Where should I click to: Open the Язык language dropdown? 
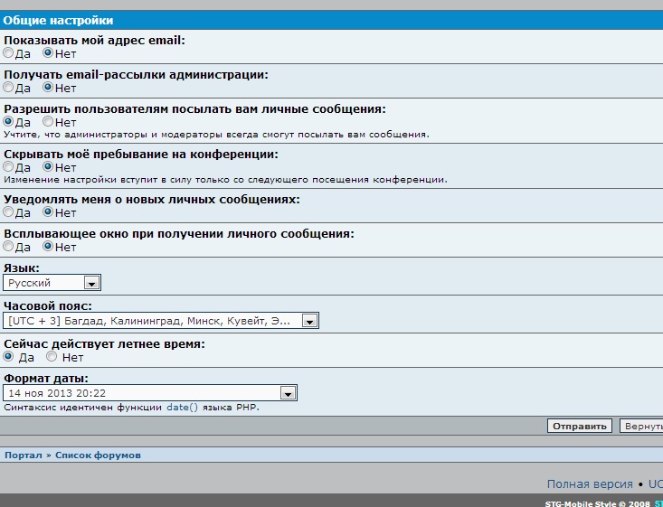92,283
